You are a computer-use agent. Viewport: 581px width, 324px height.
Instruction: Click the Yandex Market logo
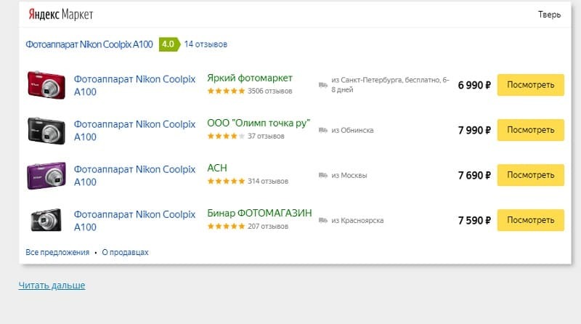pyautogui.click(x=61, y=15)
